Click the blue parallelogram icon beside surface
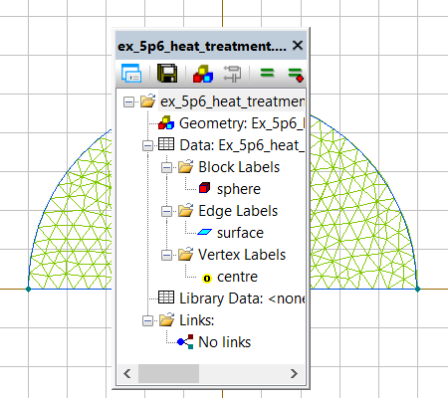The width and height of the screenshot is (448, 398). (204, 232)
